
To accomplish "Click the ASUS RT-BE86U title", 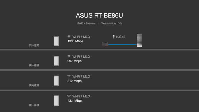I will (99, 16).
